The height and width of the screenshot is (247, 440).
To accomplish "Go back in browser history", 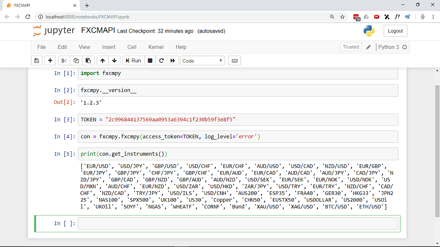I will (7, 17).
